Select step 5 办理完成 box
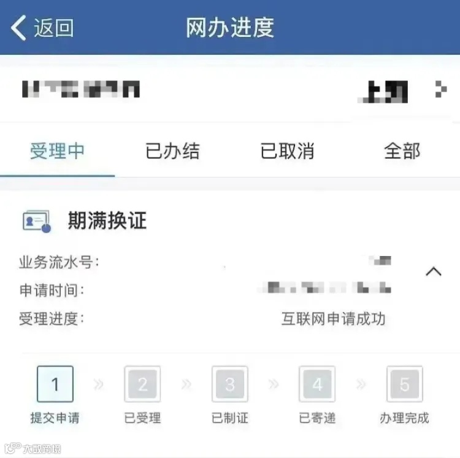The image size is (460, 458). coord(405,384)
